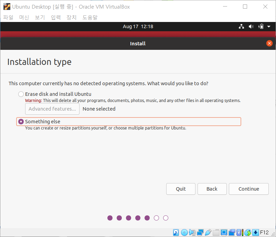Click the video recording status icon

click(232, 233)
